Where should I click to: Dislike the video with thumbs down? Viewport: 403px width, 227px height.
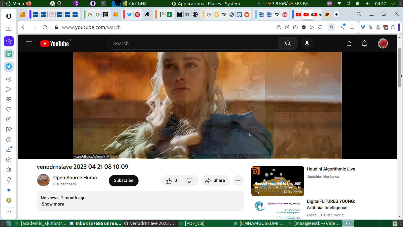[189, 181]
